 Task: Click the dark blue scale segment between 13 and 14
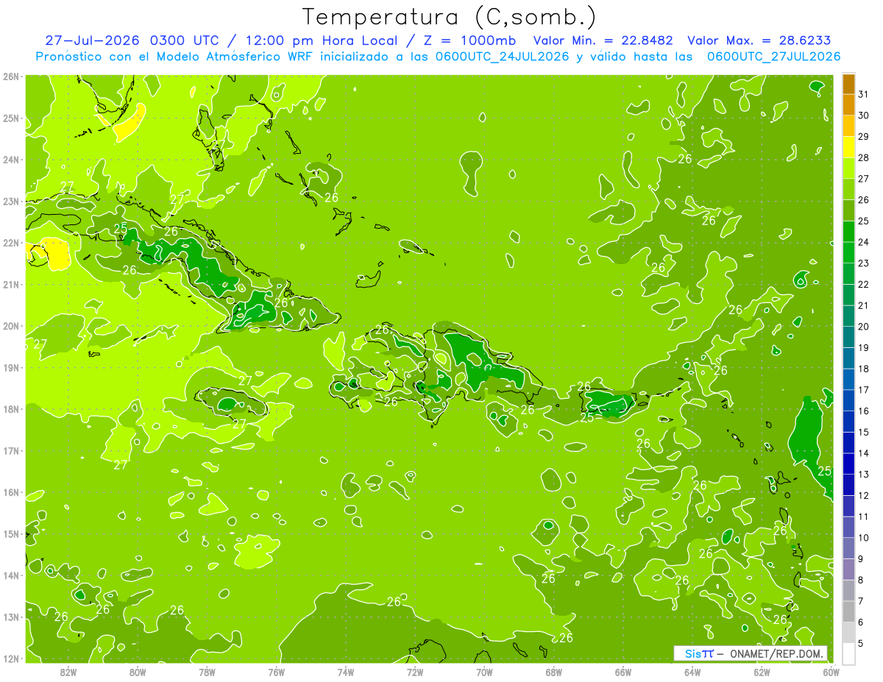(x=848, y=463)
